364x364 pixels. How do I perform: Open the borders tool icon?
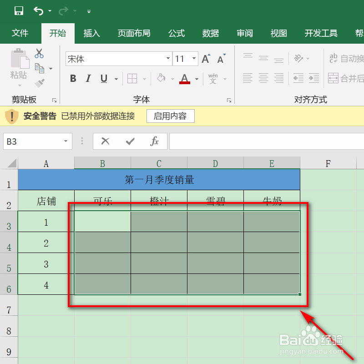tap(132, 78)
